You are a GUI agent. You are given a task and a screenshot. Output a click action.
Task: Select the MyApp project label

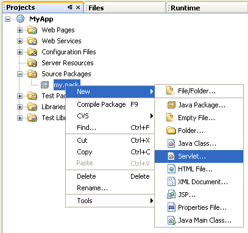click(41, 19)
